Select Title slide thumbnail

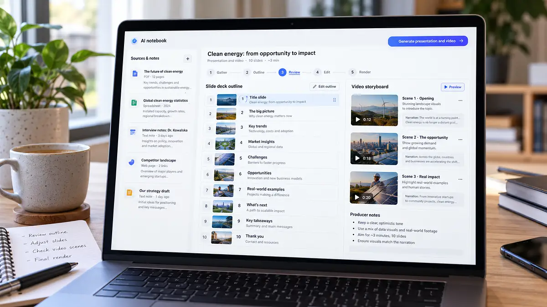(227, 100)
